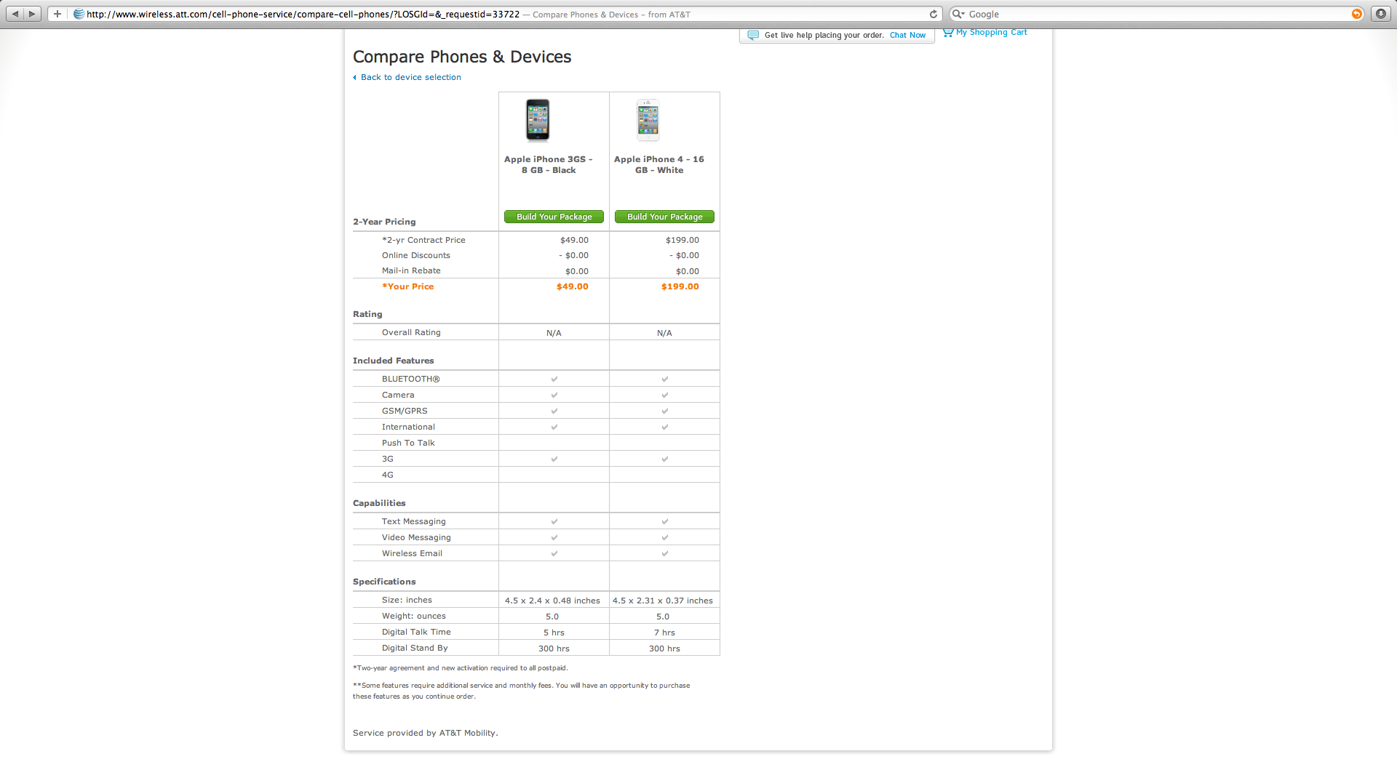Click the Online Discounts label
This screenshot has height=759, width=1397.
[x=416, y=255]
